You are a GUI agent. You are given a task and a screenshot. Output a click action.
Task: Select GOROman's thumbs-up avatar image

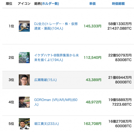tap(24, 102)
